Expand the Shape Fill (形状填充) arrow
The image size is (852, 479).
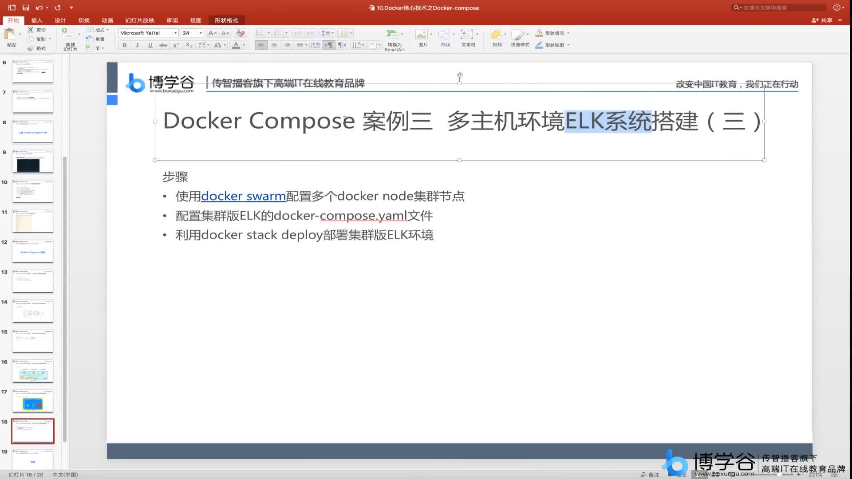(x=568, y=33)
